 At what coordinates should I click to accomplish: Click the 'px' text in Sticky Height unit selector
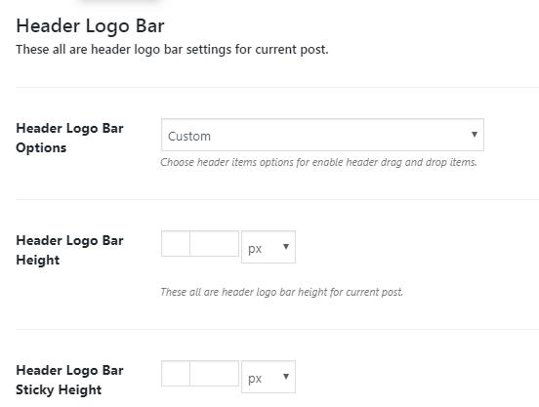tap(255, 379)
